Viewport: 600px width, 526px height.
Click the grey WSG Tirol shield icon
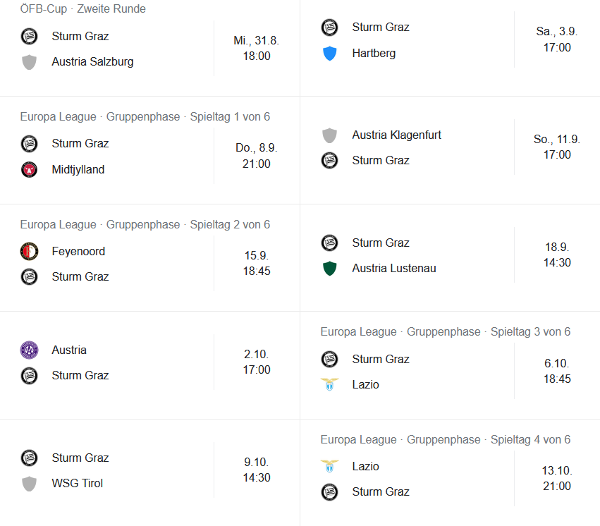pos(29,483)
